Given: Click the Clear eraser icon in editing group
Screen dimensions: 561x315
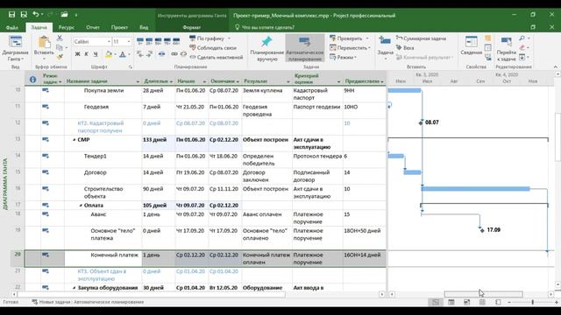Looking at the screenshot, I should coord(522,47).
